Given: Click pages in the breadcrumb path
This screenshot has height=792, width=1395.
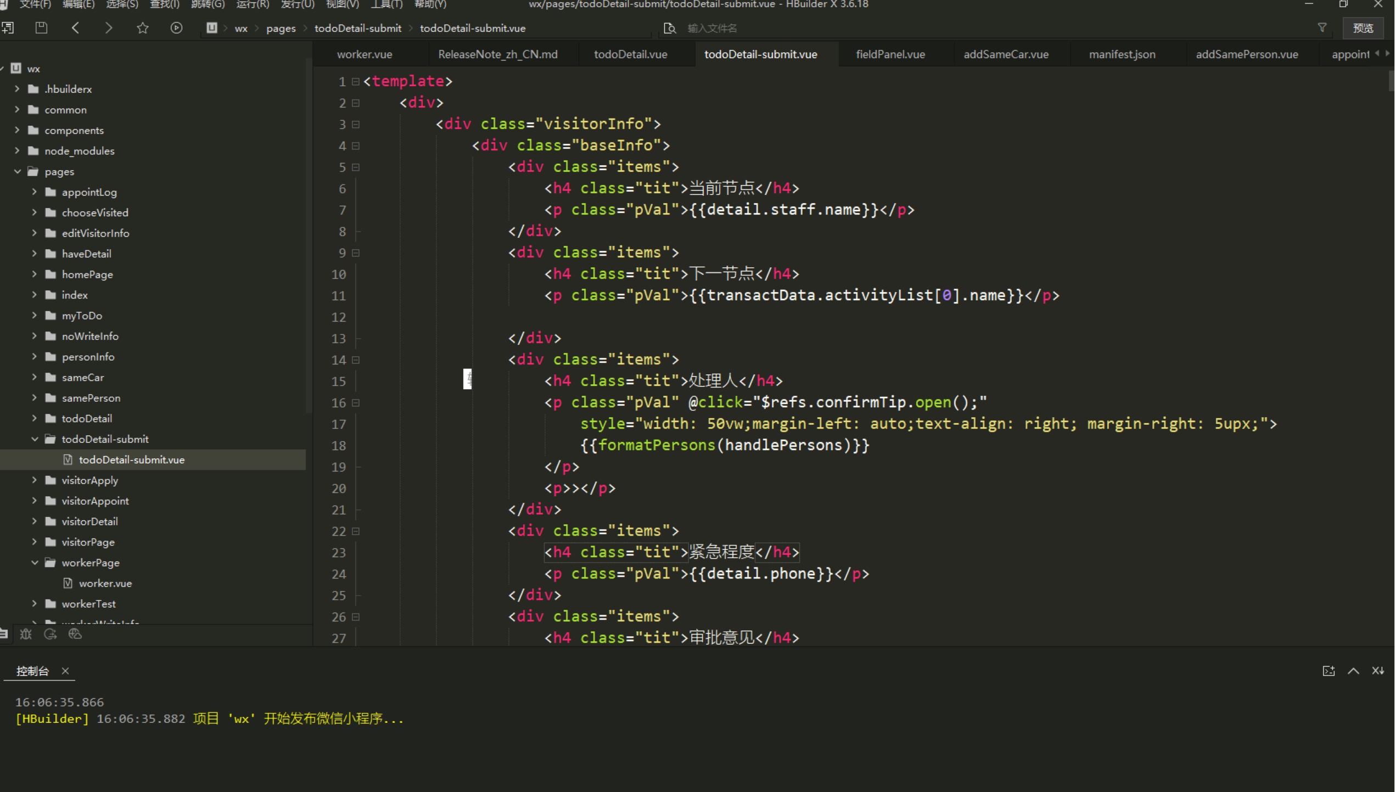Looking at the screenshot, I should (281, 28).
